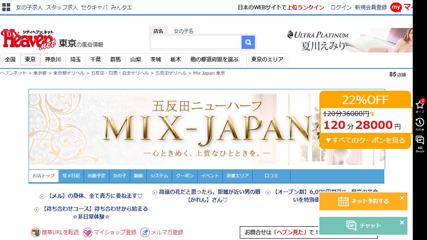427x240 pixels.
Task: Select 山梨 region
Action: click(136, 59)
